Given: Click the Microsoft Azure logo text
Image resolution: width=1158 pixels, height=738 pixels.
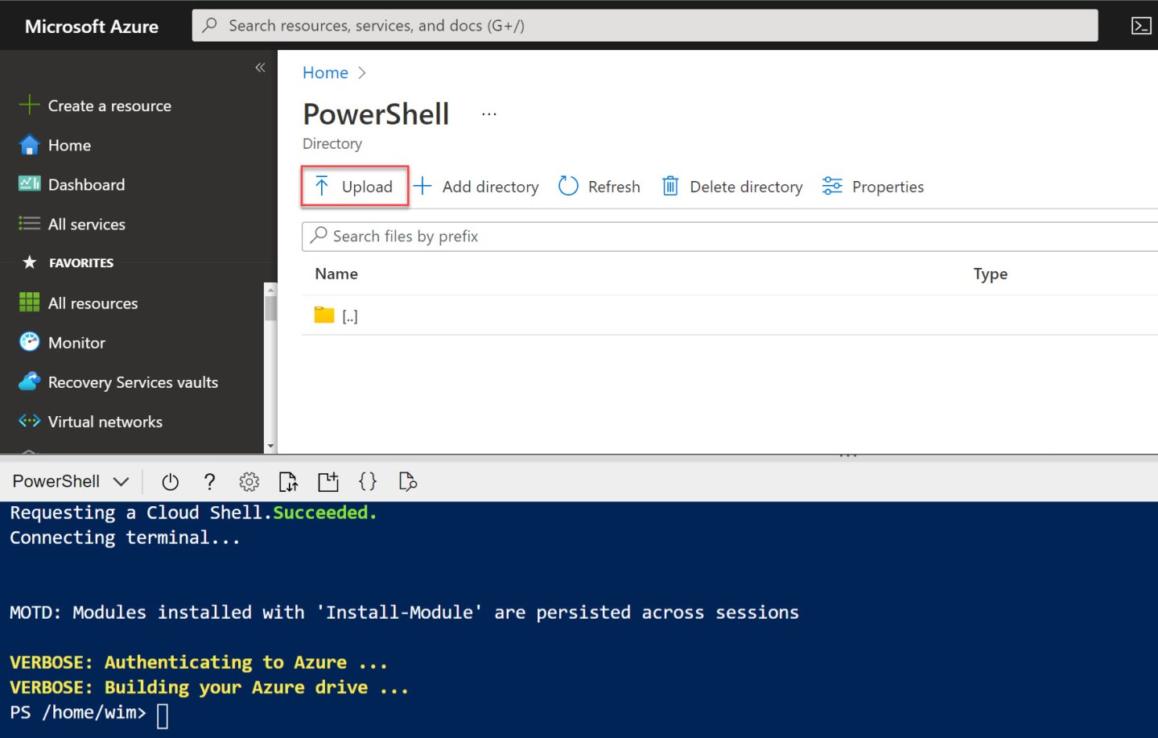Looking at the screenshot, I should click(x=92, y=26).
